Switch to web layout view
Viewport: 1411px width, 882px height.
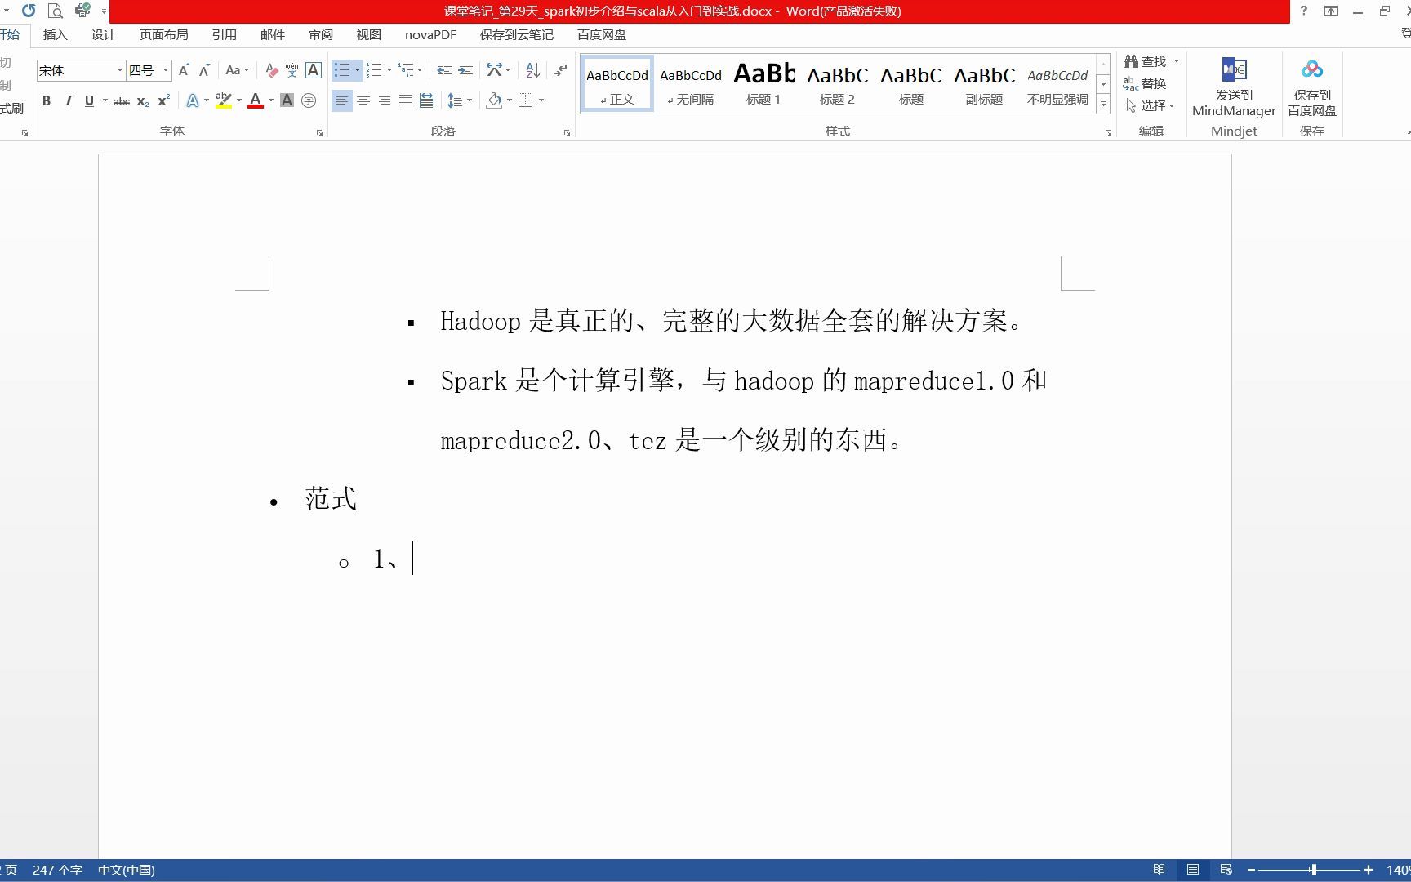click(1226, 870)
